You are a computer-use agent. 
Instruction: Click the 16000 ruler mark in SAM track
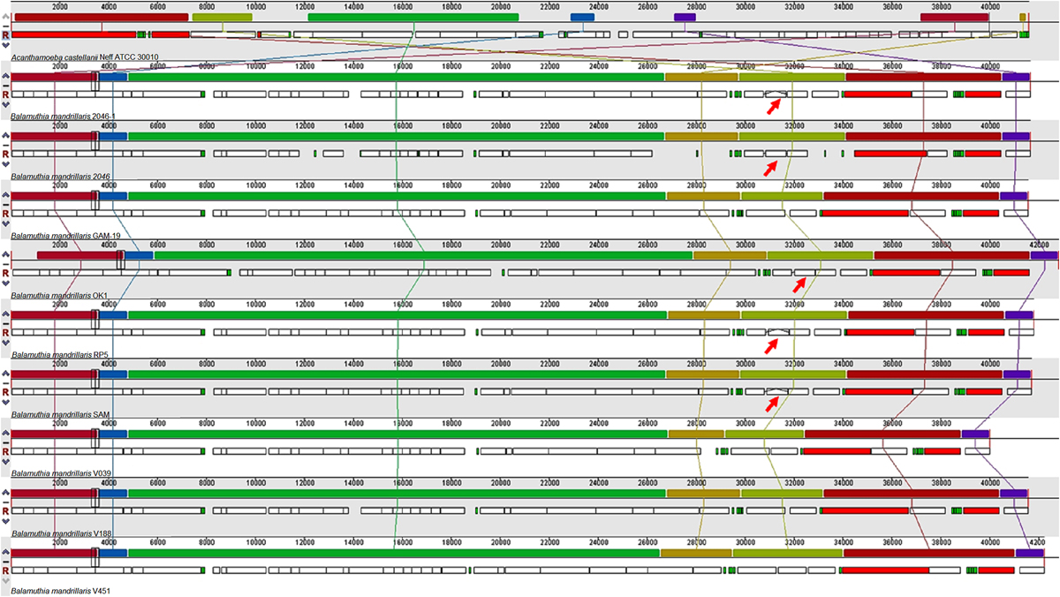[x=403, y=363]
